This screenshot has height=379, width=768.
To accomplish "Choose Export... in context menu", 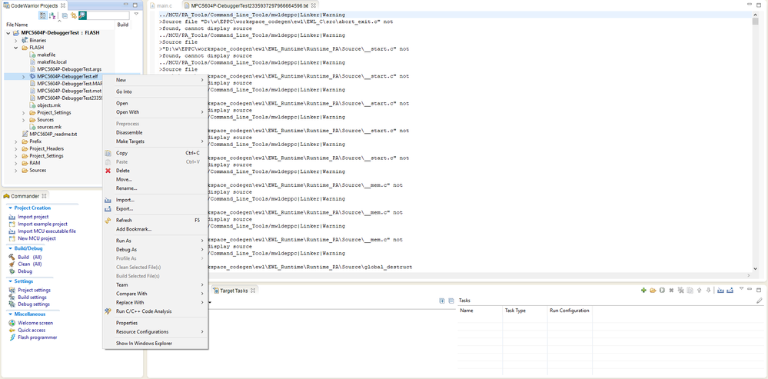I will (x=155, y=208).
